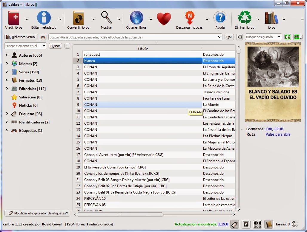The height and width of the screenshot is (232, 307).
Task: Open the Ayuda help icon
Action: point(220,18)
